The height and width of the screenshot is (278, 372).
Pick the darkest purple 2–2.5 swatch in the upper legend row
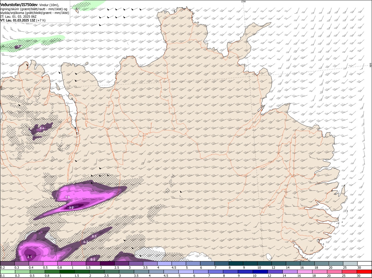point(107,263)
